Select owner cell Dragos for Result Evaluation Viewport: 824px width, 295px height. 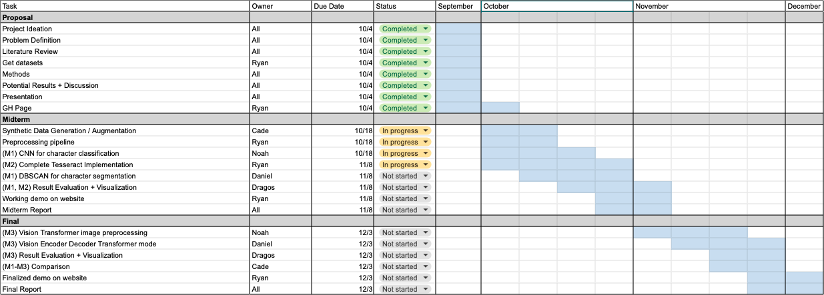[280, 187]
